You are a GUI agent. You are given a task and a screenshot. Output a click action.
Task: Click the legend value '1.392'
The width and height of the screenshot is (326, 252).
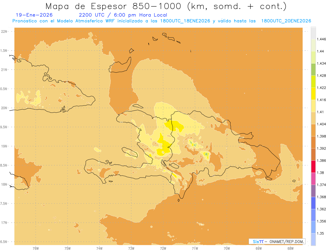click(x=321, y=148)
